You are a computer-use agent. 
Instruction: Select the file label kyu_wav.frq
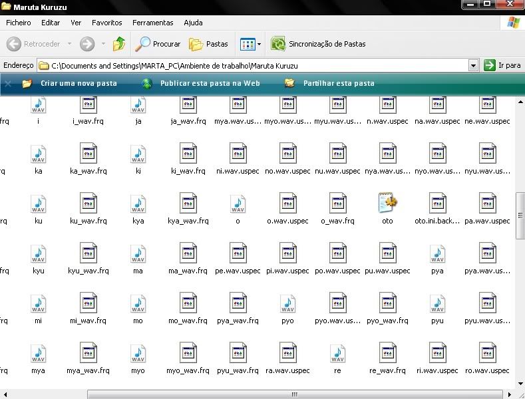pyautogui.click(x=88, y=271)
